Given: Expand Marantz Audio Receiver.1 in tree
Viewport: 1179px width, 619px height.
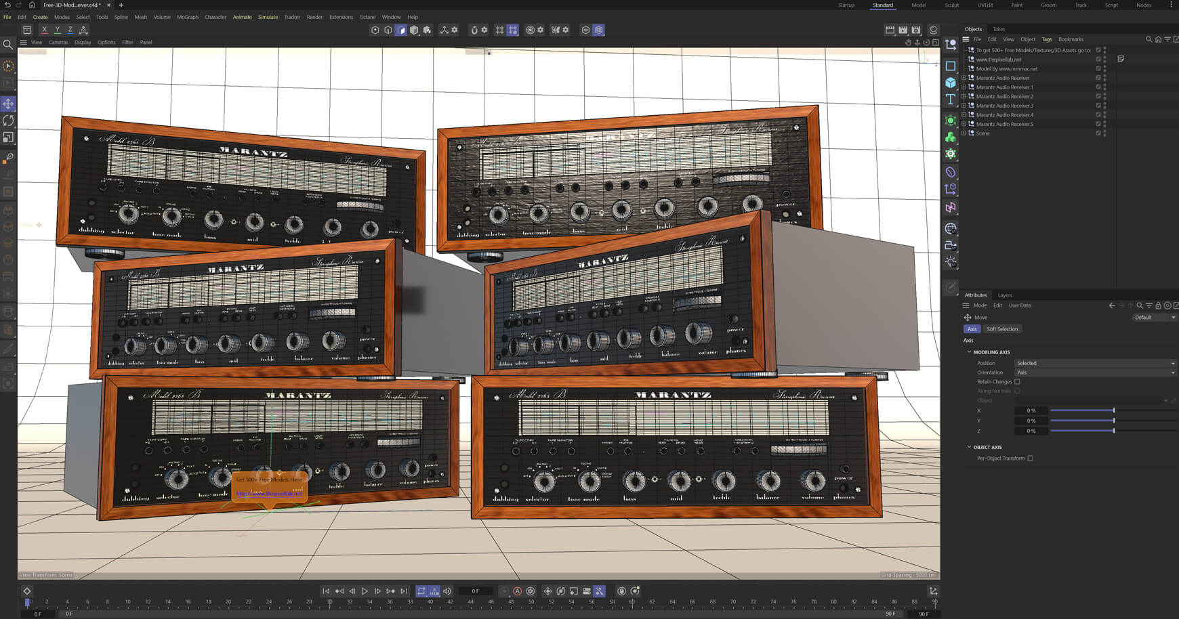Looking at the screenshot, I should pyautogui.click(x=964, y=87).
